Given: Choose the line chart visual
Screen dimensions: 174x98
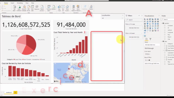Looking at the screenshot, I should pyautogui.click(x=145, y=22).
